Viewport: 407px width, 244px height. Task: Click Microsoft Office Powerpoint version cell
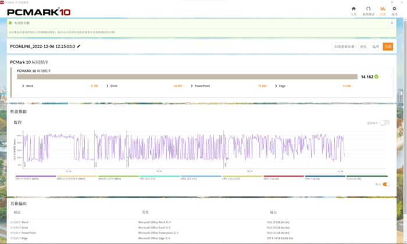pyautogui.click(x=158, y=233)
